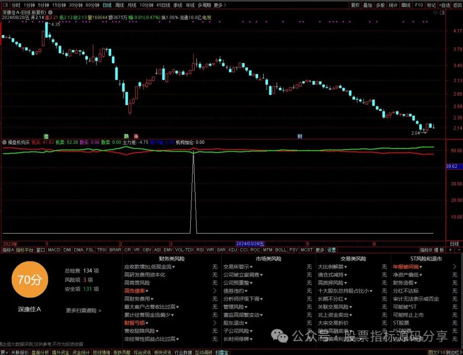The image size is (463, 355).
Task: Open the 高负债率 detail arrow
Action: [x=215, y=291]
